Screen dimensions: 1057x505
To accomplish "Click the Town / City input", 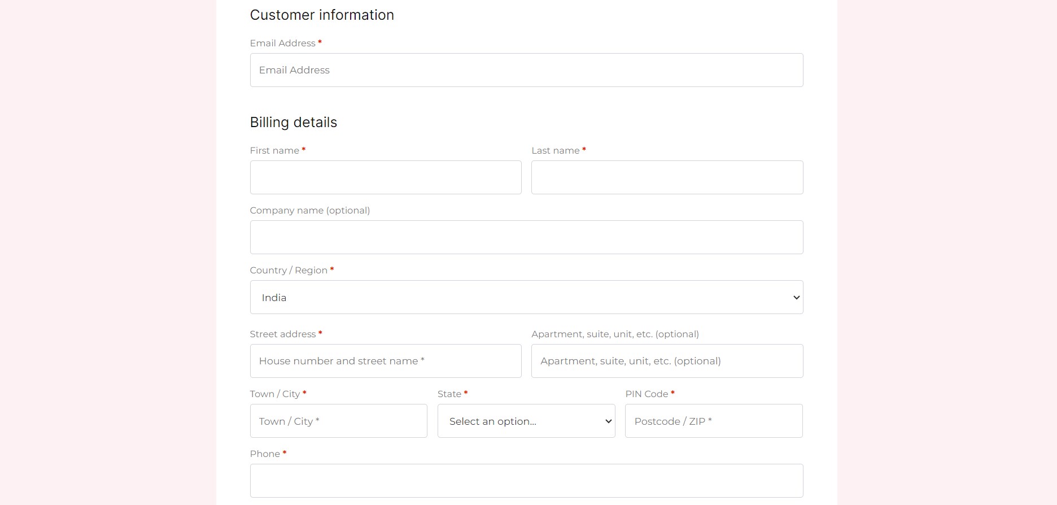I will [x=339, y=421].
